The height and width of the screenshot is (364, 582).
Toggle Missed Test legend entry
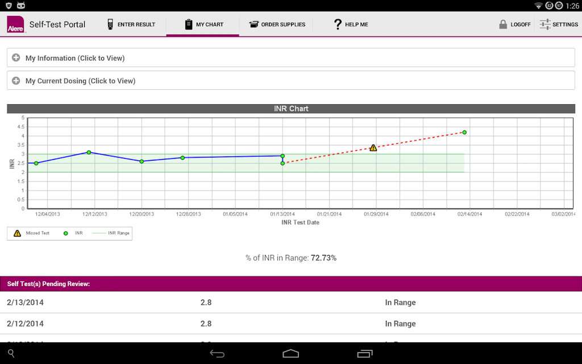pos(31,233)
